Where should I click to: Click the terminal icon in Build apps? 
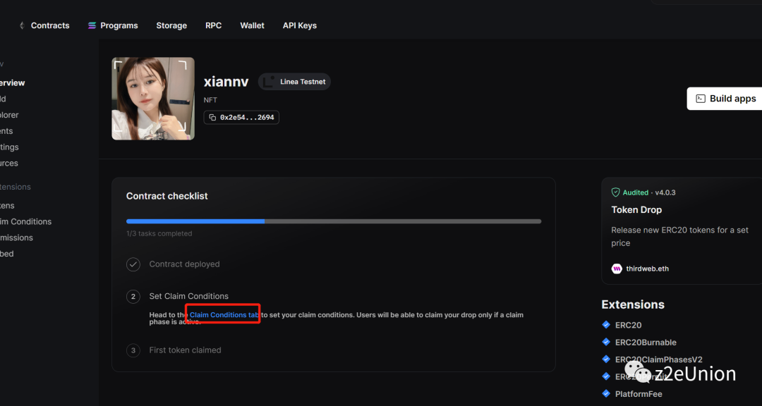[701, 99]
